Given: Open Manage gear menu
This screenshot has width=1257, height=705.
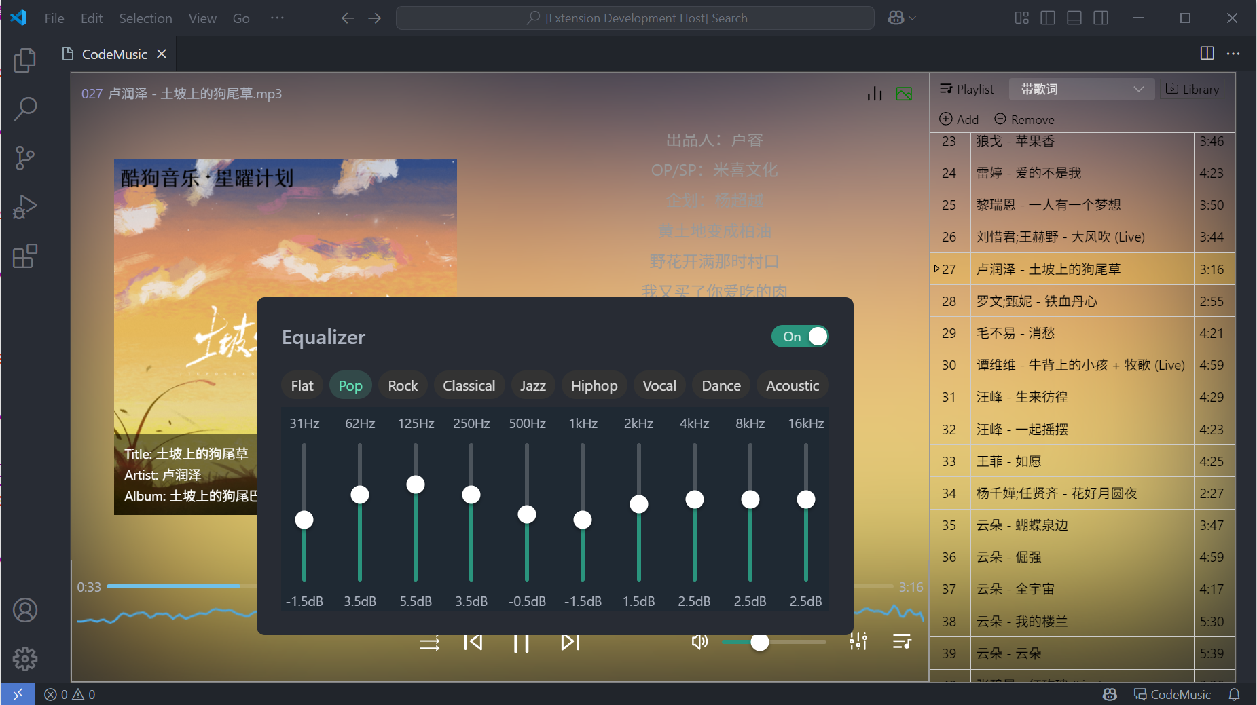Looking at the screenshot, I should tap(25, 658).
